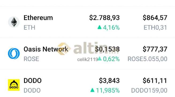Open the Ethereum asset name
The height and width of the screenshot is (97, 175).
tap(38, 18)
